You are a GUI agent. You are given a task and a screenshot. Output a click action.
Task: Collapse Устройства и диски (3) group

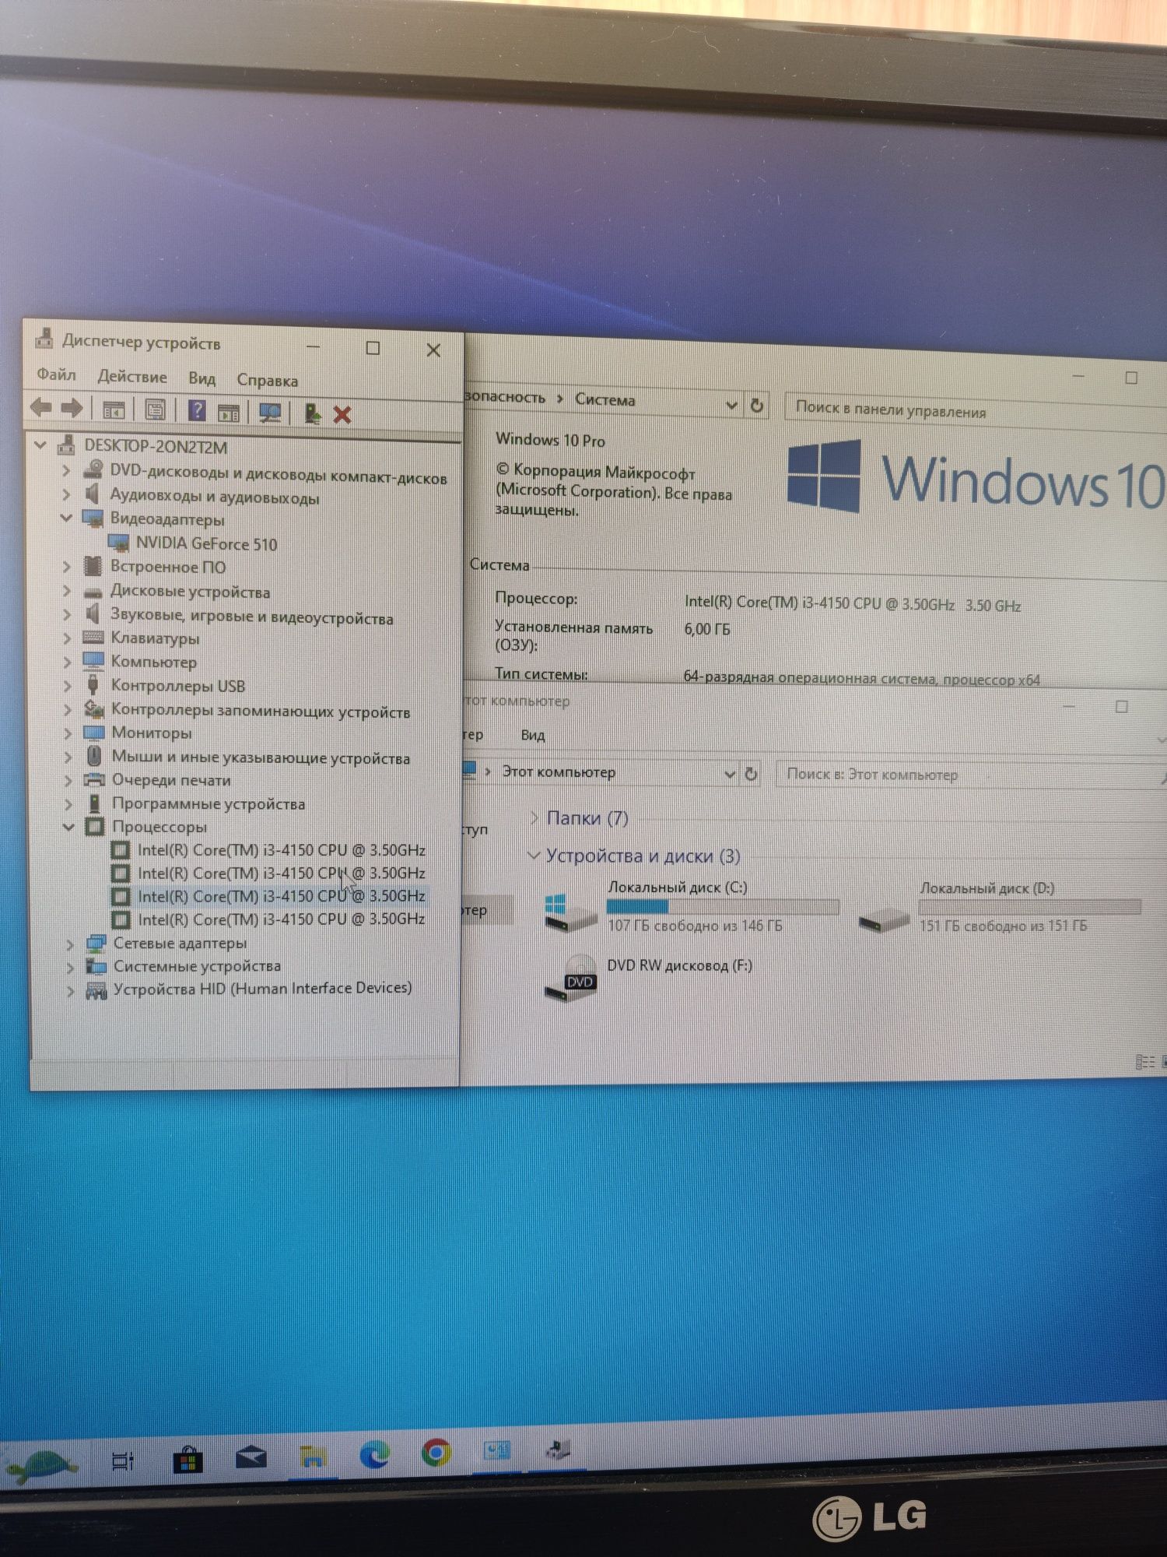(x=534, y=855)
